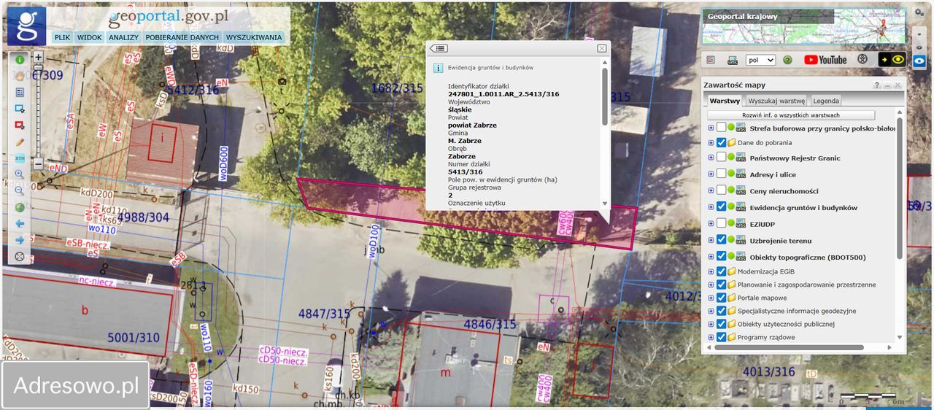Click help icon in Zawartość mapy header
Viewport: 934px width, 410px height.
877,85
